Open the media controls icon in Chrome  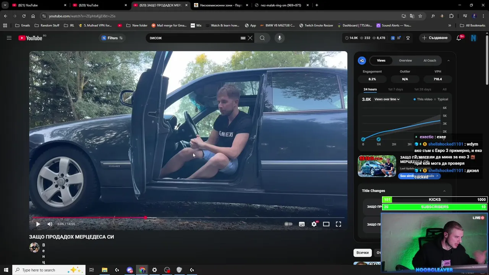click(465, 16)
